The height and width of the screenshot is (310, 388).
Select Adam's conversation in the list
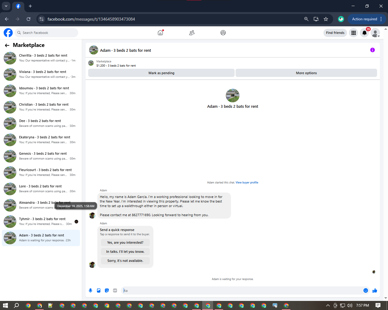click(41, 238)
